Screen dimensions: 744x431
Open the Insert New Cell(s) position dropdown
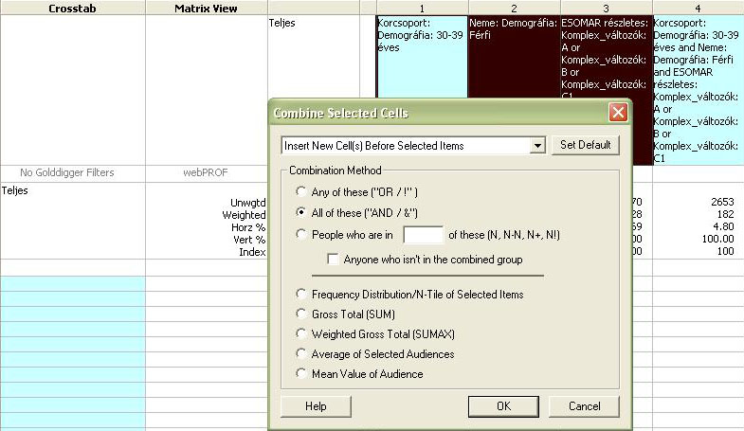tap(537, 146)
